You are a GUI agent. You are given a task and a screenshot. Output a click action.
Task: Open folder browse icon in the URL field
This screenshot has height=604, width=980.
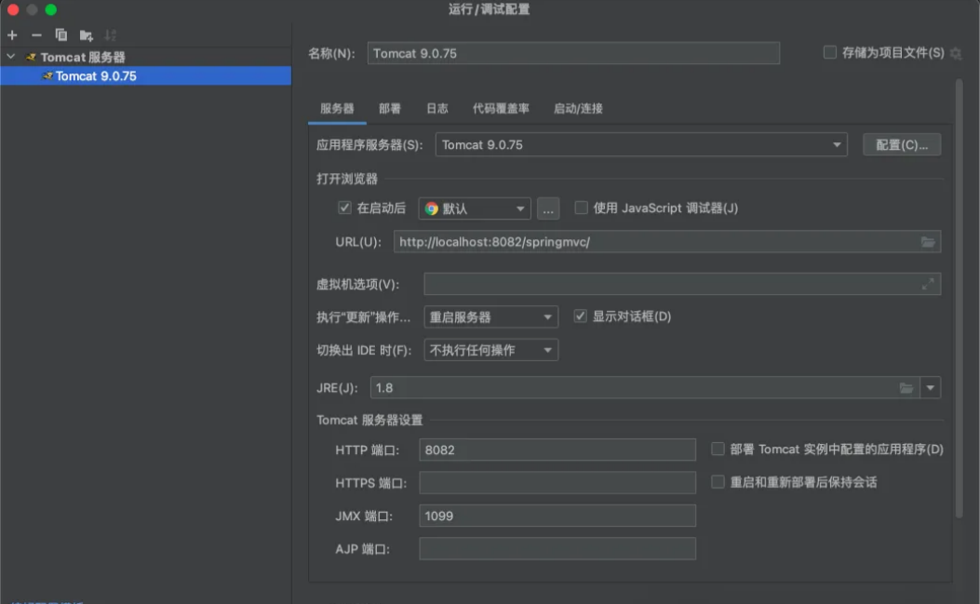(928, 242)
